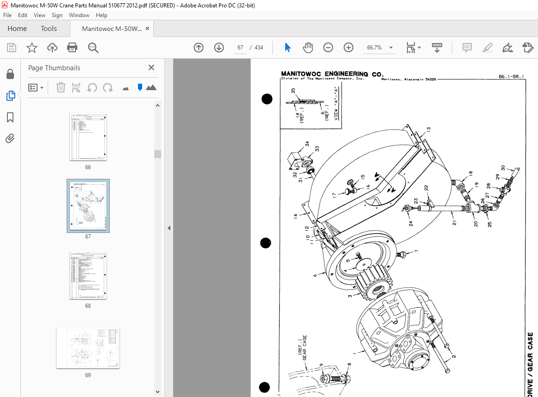The width and height of the screenshot is (538, 397).
Task: Add document to starred with star icon
Action: (32, 48)
